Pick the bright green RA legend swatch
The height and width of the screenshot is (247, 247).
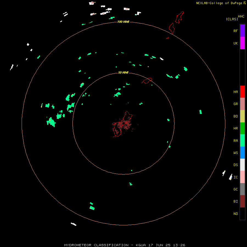click(x=242, y=140)
